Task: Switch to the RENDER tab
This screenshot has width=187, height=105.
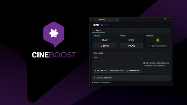Action: pos(164,30)
